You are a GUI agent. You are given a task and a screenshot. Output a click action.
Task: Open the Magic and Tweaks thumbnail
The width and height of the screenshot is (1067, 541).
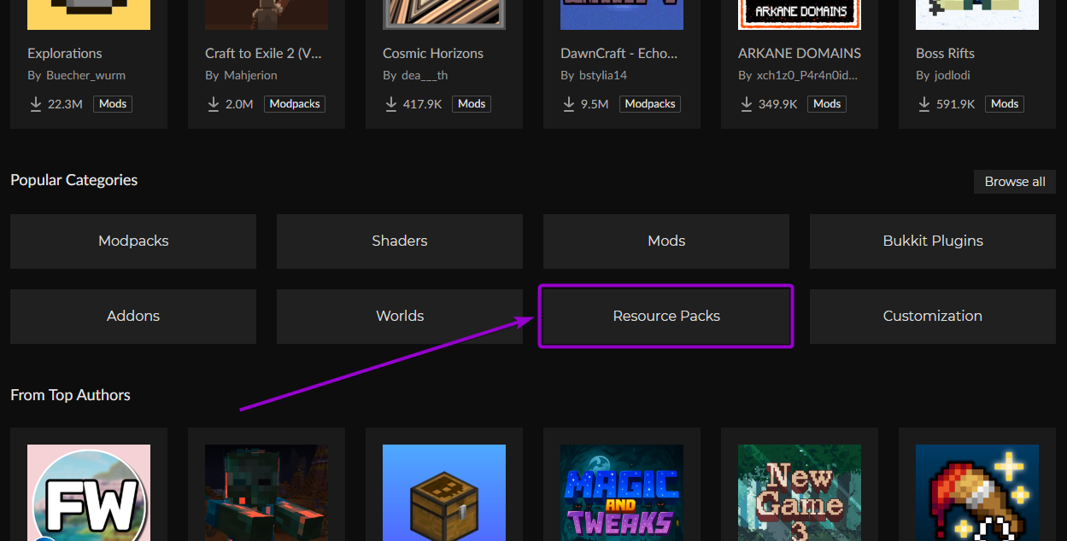coord(621,493)
